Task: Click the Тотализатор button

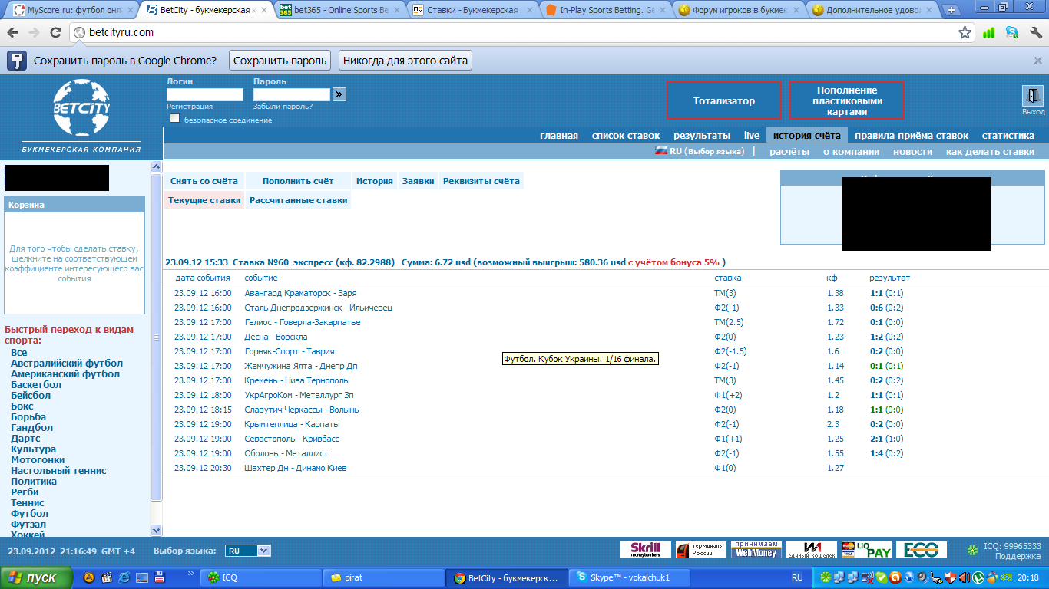Action: 724,100
